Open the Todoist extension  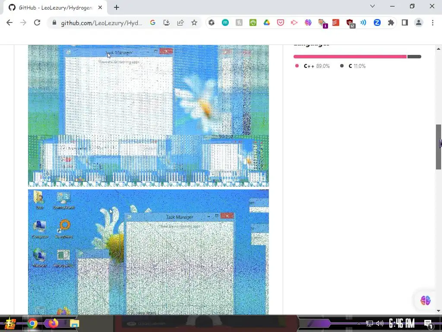click(x=336, y=22)
